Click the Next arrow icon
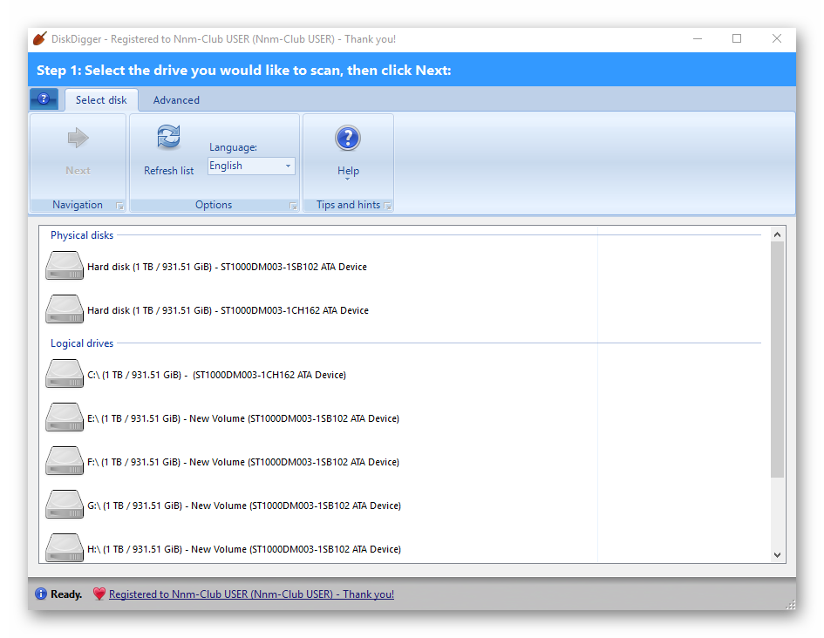The image size is (824, 638). coord(78,138)
